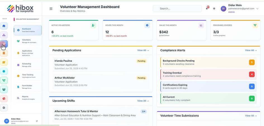Click the Hours This Month clock icon
264x126 pixels.
click(147, 25)
